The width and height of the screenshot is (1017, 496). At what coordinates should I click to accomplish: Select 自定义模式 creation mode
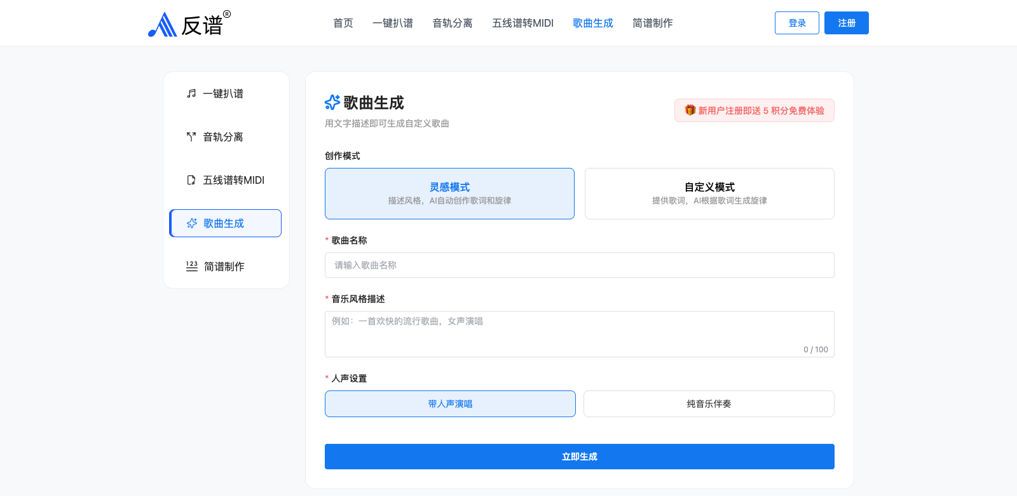[x=709, y=193]
